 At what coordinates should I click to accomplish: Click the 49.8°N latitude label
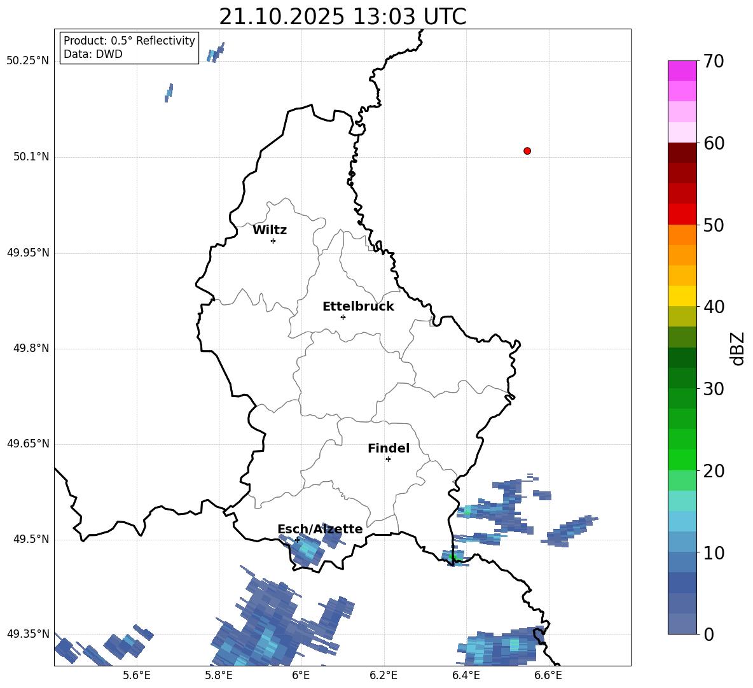pos(31,348)
